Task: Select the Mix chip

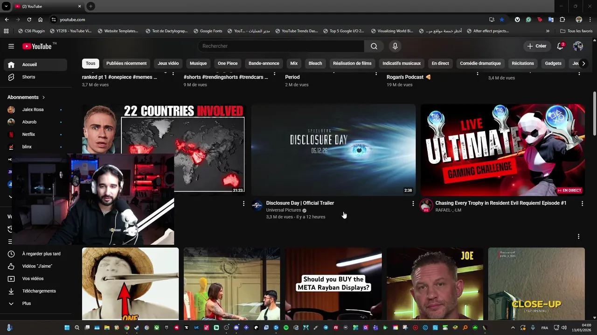Action: (x=294, y=63)
